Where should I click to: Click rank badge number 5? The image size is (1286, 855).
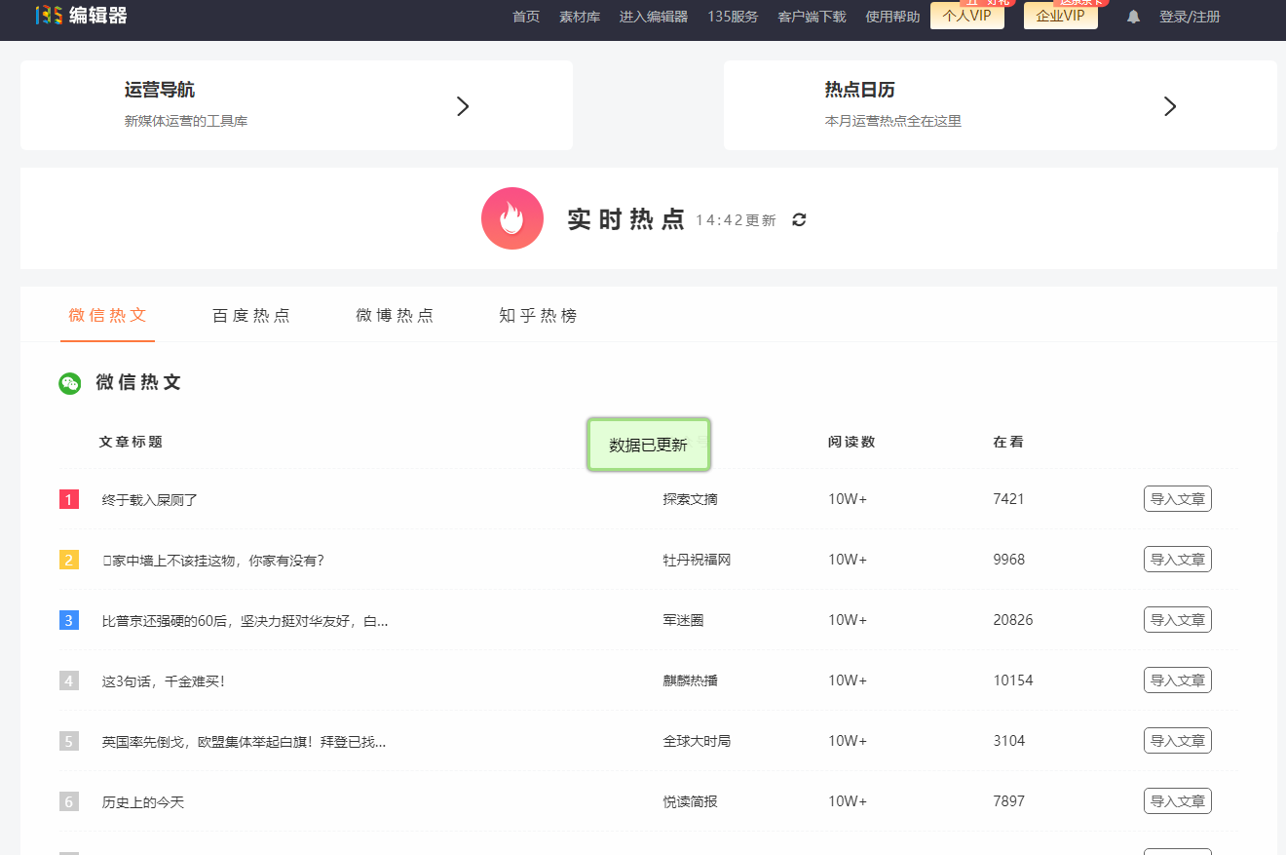69,741
